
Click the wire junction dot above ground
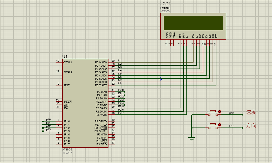192,128
